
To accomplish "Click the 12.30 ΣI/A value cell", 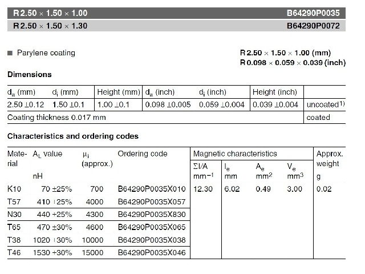I will coord(203,189).
